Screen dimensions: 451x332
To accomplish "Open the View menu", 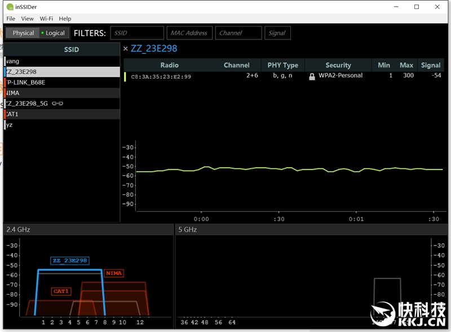I will pos(27,19).
